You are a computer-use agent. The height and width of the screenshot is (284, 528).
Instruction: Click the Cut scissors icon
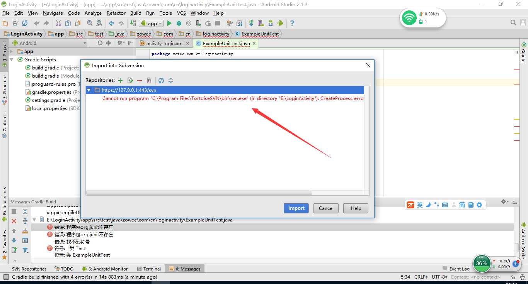click(x=58, y=23)
